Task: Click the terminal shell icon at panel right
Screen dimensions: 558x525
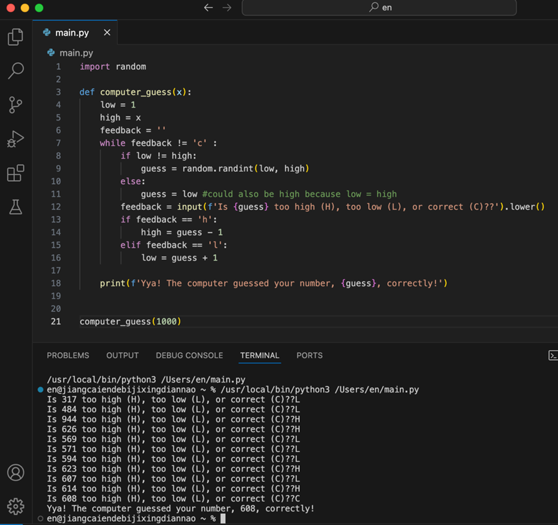Action: (553, 356)
